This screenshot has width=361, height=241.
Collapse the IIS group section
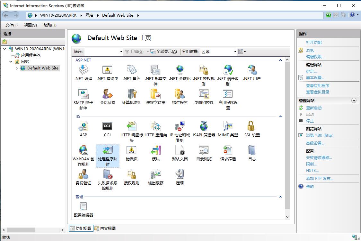coord(280,116)
